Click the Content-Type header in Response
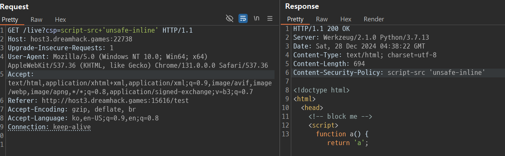The image size is (505, 156). (365, 55)
